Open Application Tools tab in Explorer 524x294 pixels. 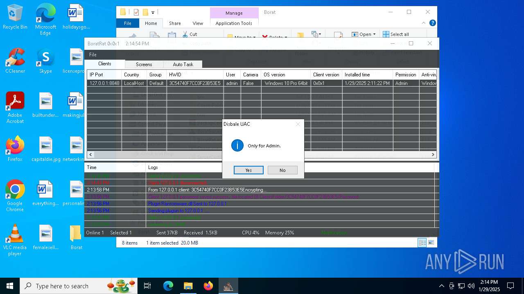tap(234, 23)
